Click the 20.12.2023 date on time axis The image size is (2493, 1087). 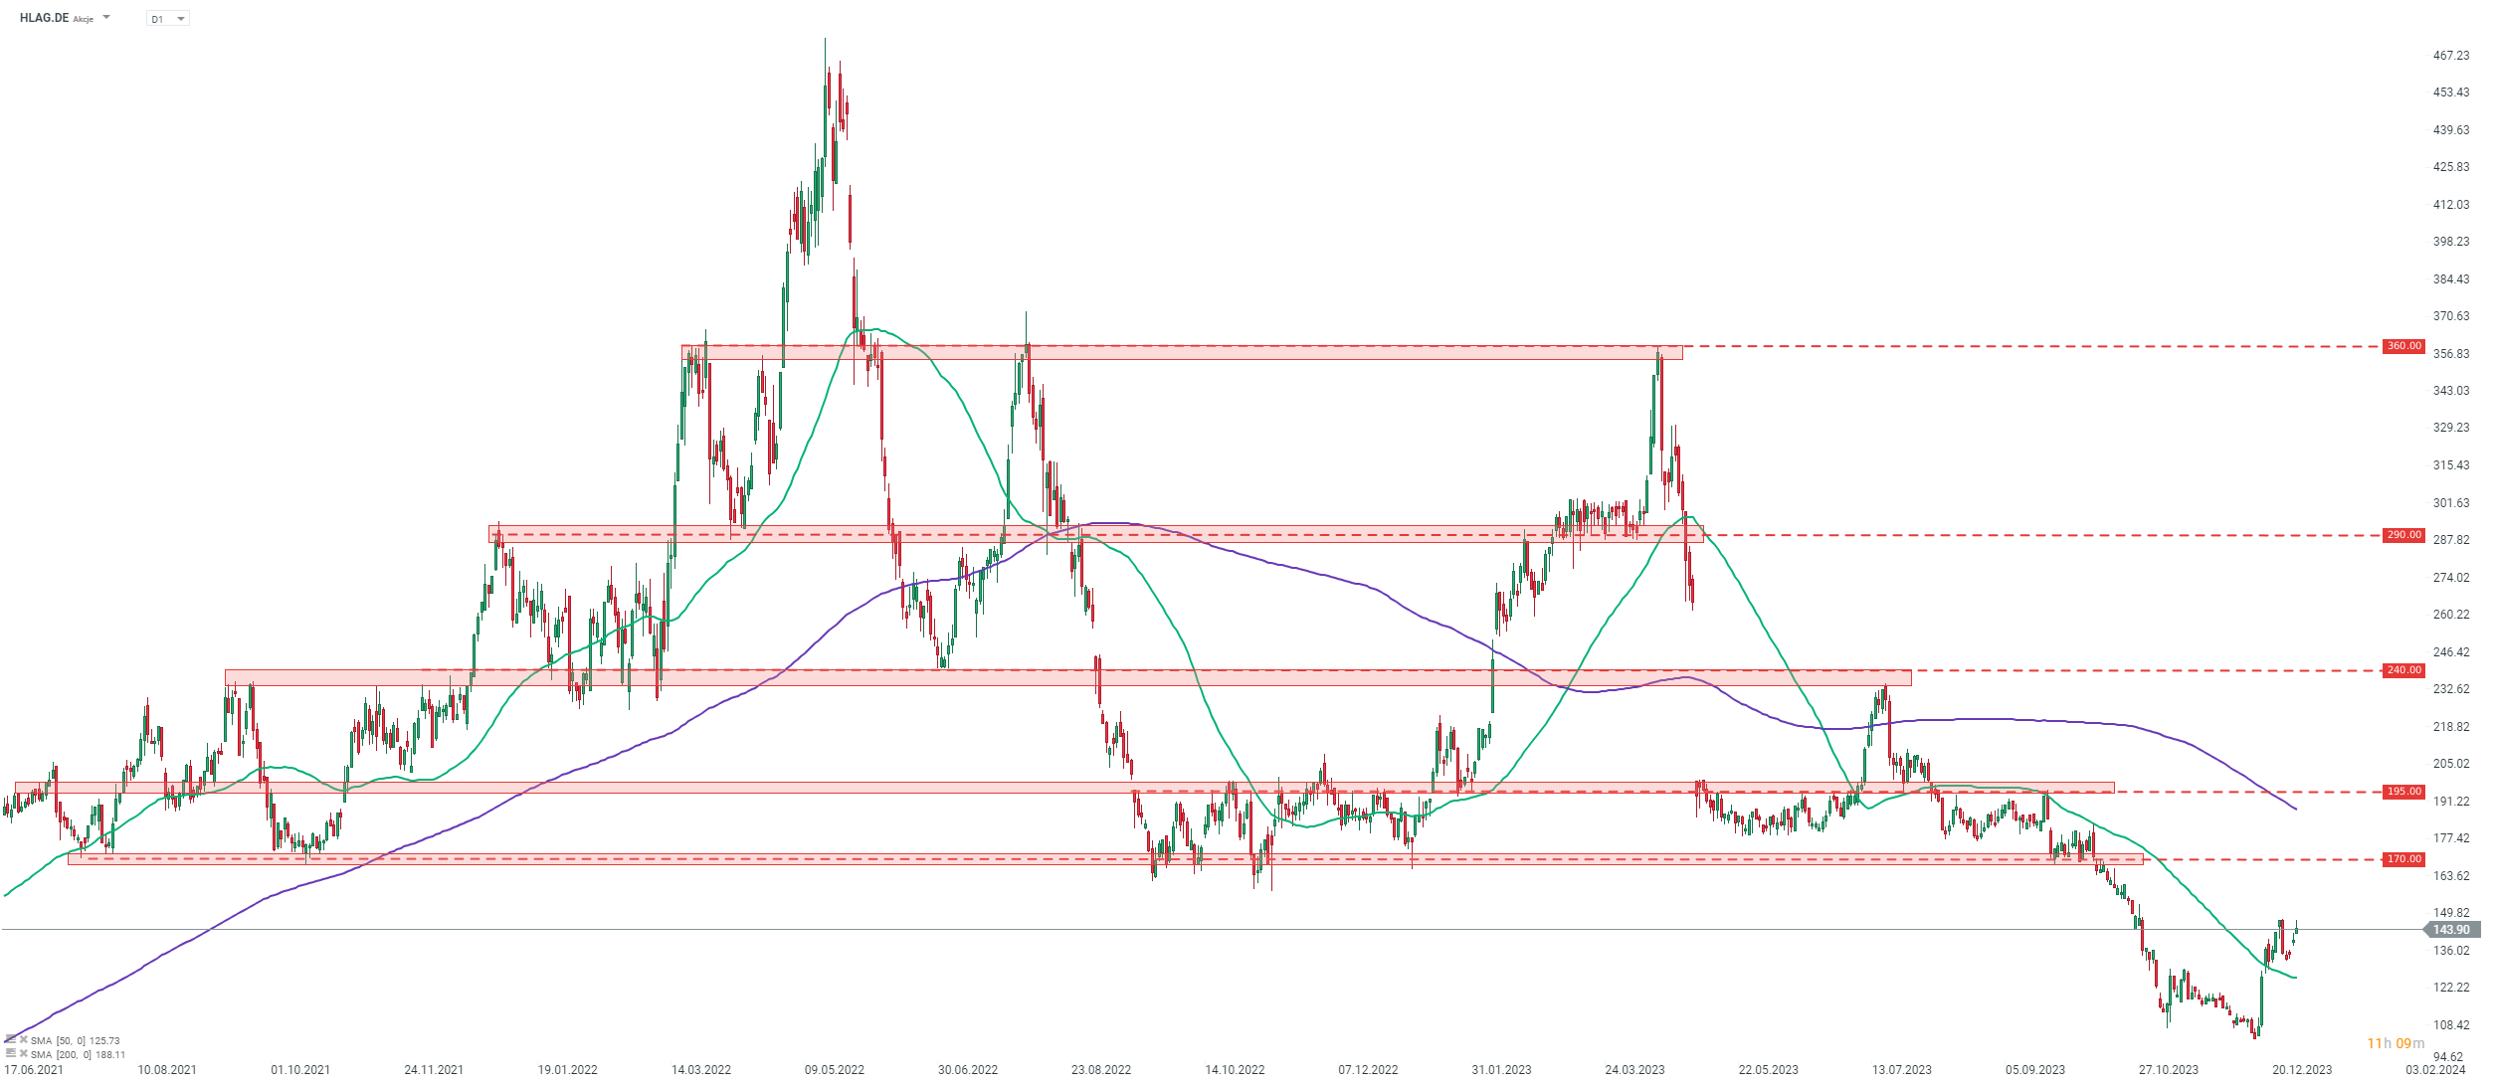pyautogui.click(x=2301, y=1070)
